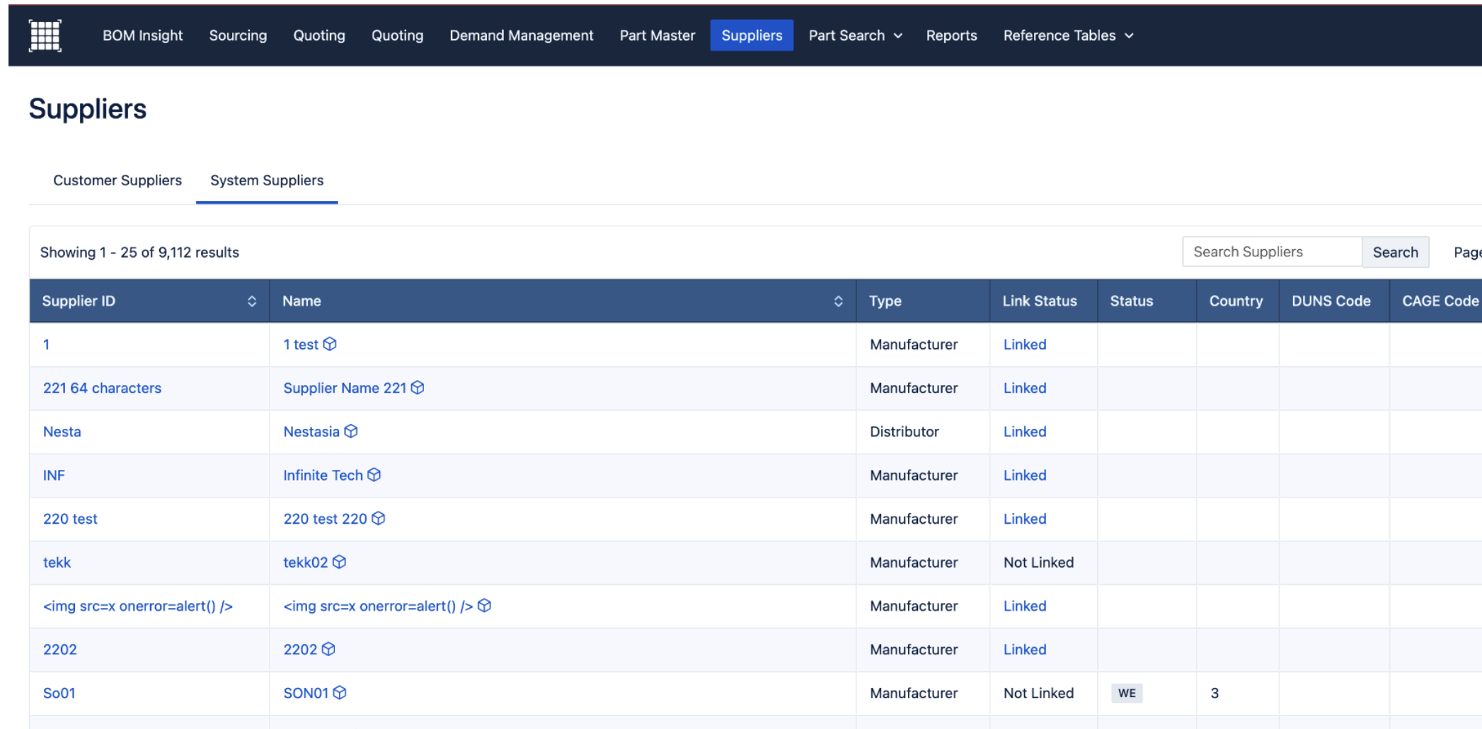Click cube icon next to Supplier Name 221

(418, 387)
